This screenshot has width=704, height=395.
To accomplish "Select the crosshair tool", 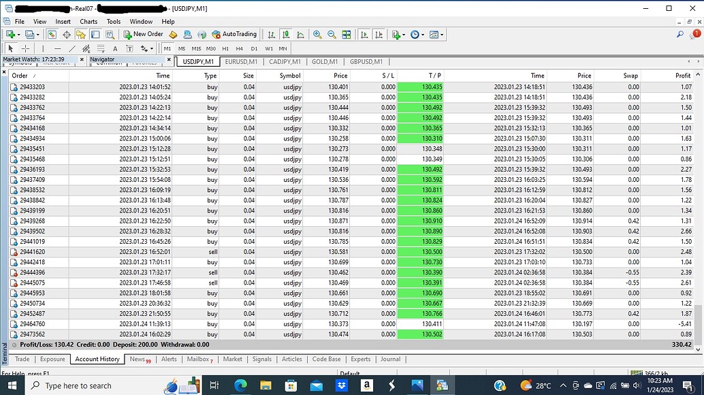I will [x=26, y=48].
